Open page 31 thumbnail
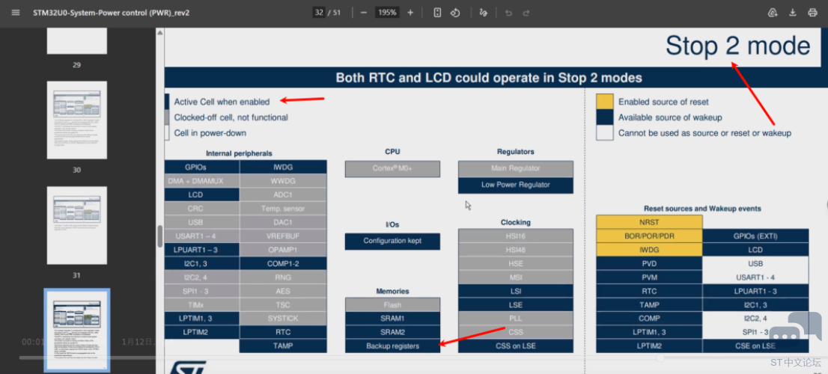 [77, 225]
